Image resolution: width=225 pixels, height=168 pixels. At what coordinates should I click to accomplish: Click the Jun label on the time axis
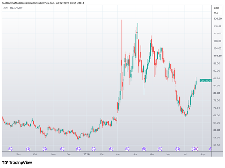168,154
